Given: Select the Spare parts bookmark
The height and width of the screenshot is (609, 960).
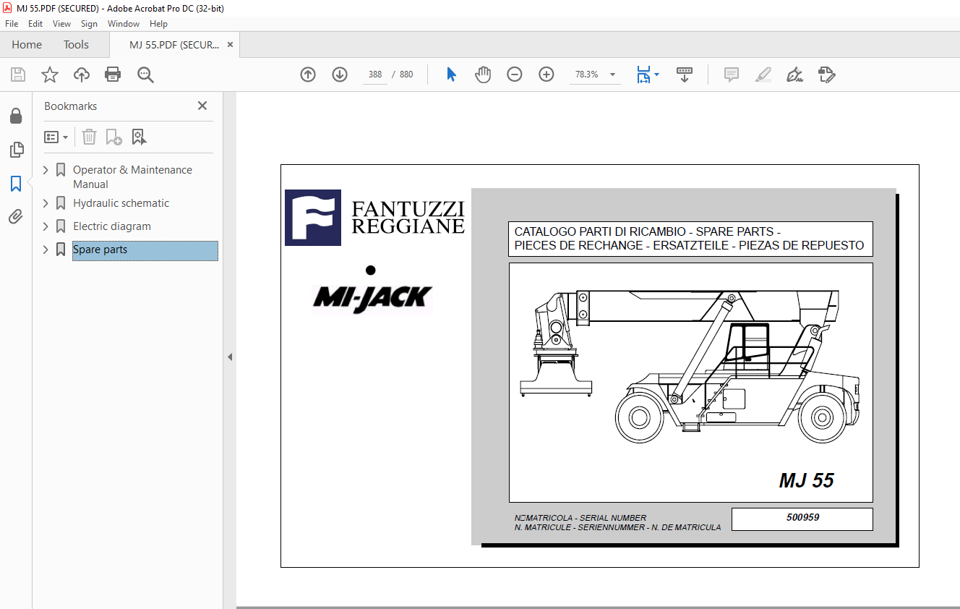Looking at the screenshot, I should pyautogui.click(x=145, y=250).
